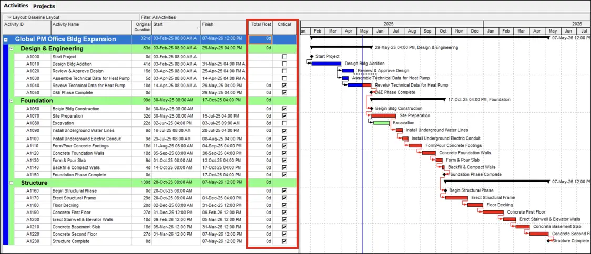Toggle Critical checkbox for Excavation row
This screenshot has height=254, width=591.
(x=284, y=123)
